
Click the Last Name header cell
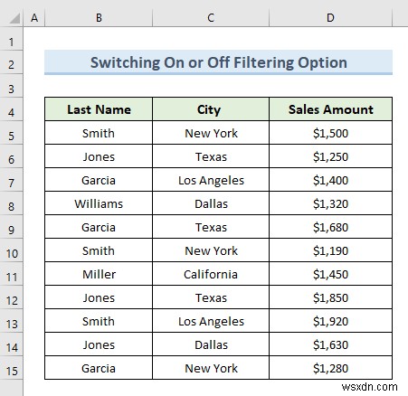(x=99, y=109)
